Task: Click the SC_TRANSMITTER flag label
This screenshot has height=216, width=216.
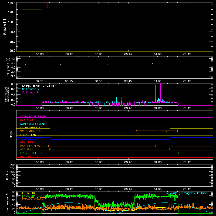Action: 31,131
